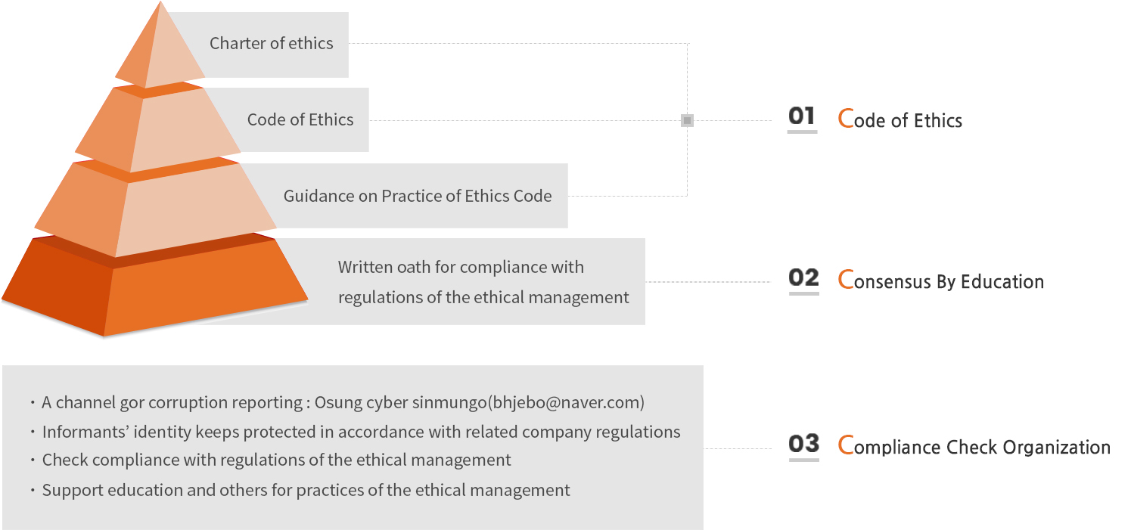1131x530 pixels.
Task: Click the "Charter of ethics" label box
Action: 271,44
